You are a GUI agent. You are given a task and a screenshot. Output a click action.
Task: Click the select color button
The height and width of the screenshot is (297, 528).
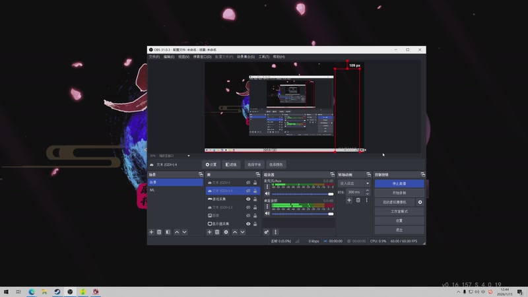click(276, 164)
